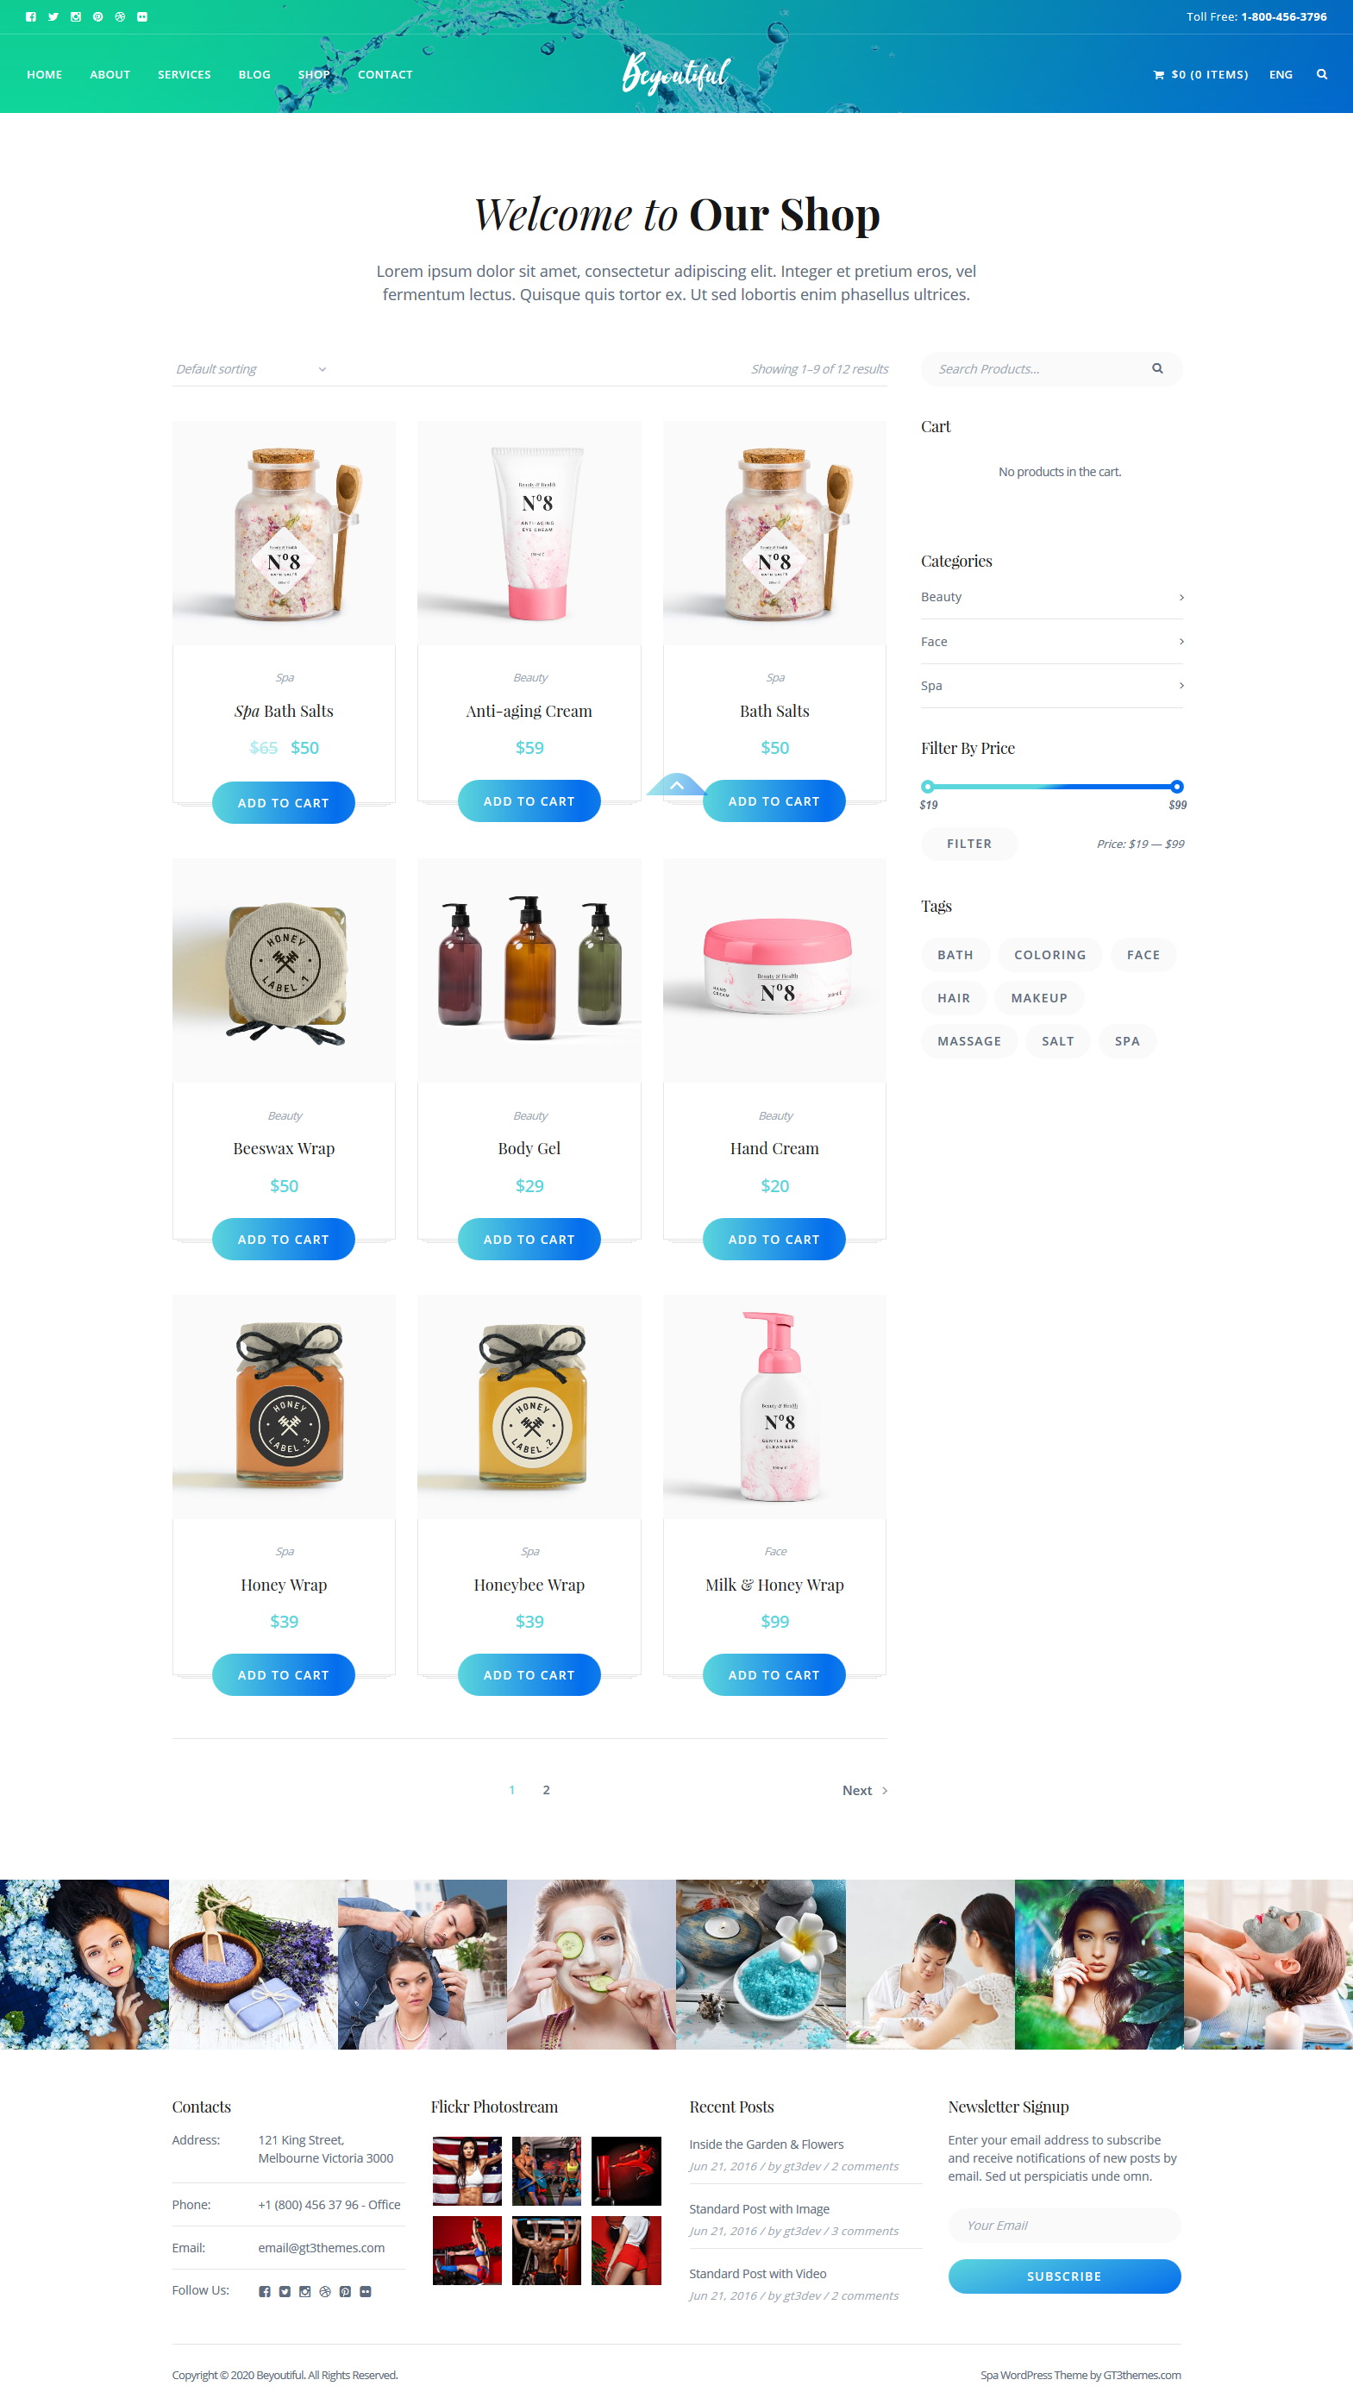Open the Twitter icon in top bar
The image size is (1353, 2405).
(x=53, y=16)
